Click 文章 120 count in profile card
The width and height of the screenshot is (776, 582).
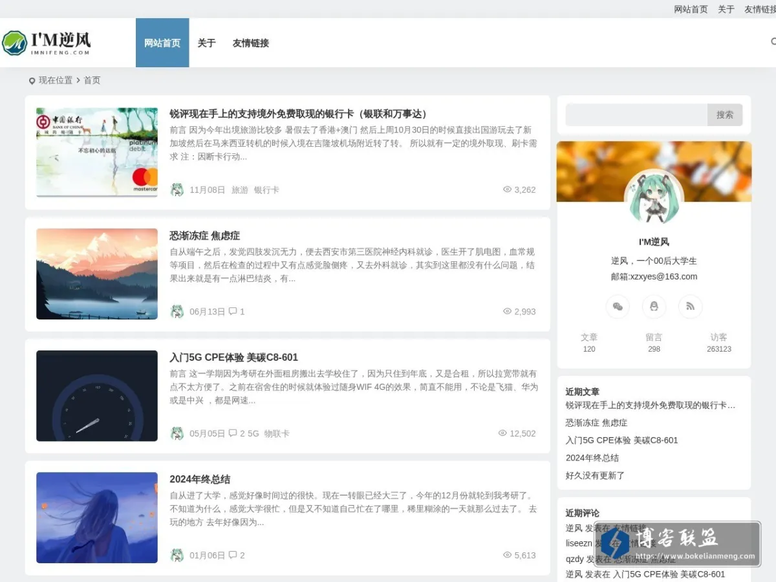[x=589, y=343]
